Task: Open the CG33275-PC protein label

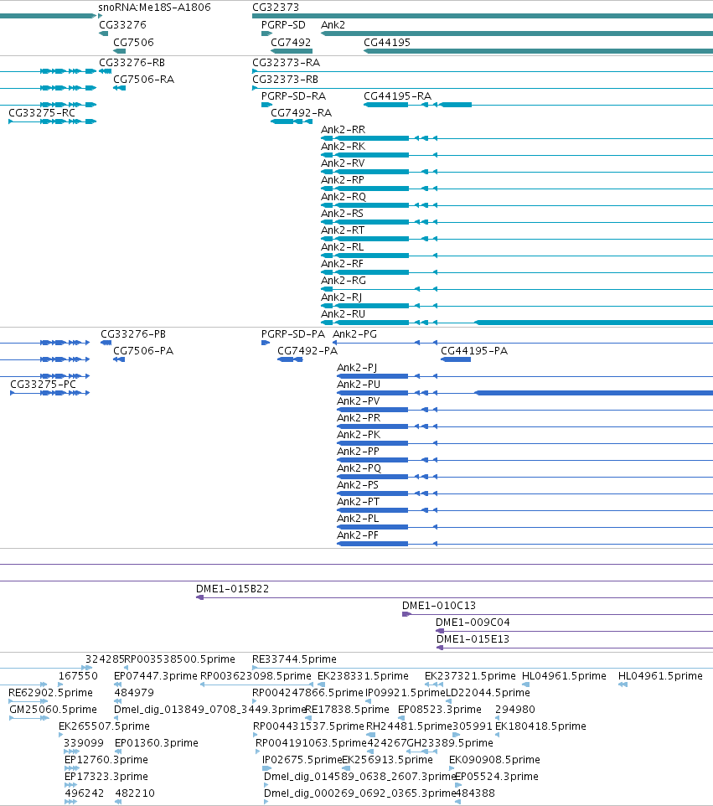Action: (43, 385)
